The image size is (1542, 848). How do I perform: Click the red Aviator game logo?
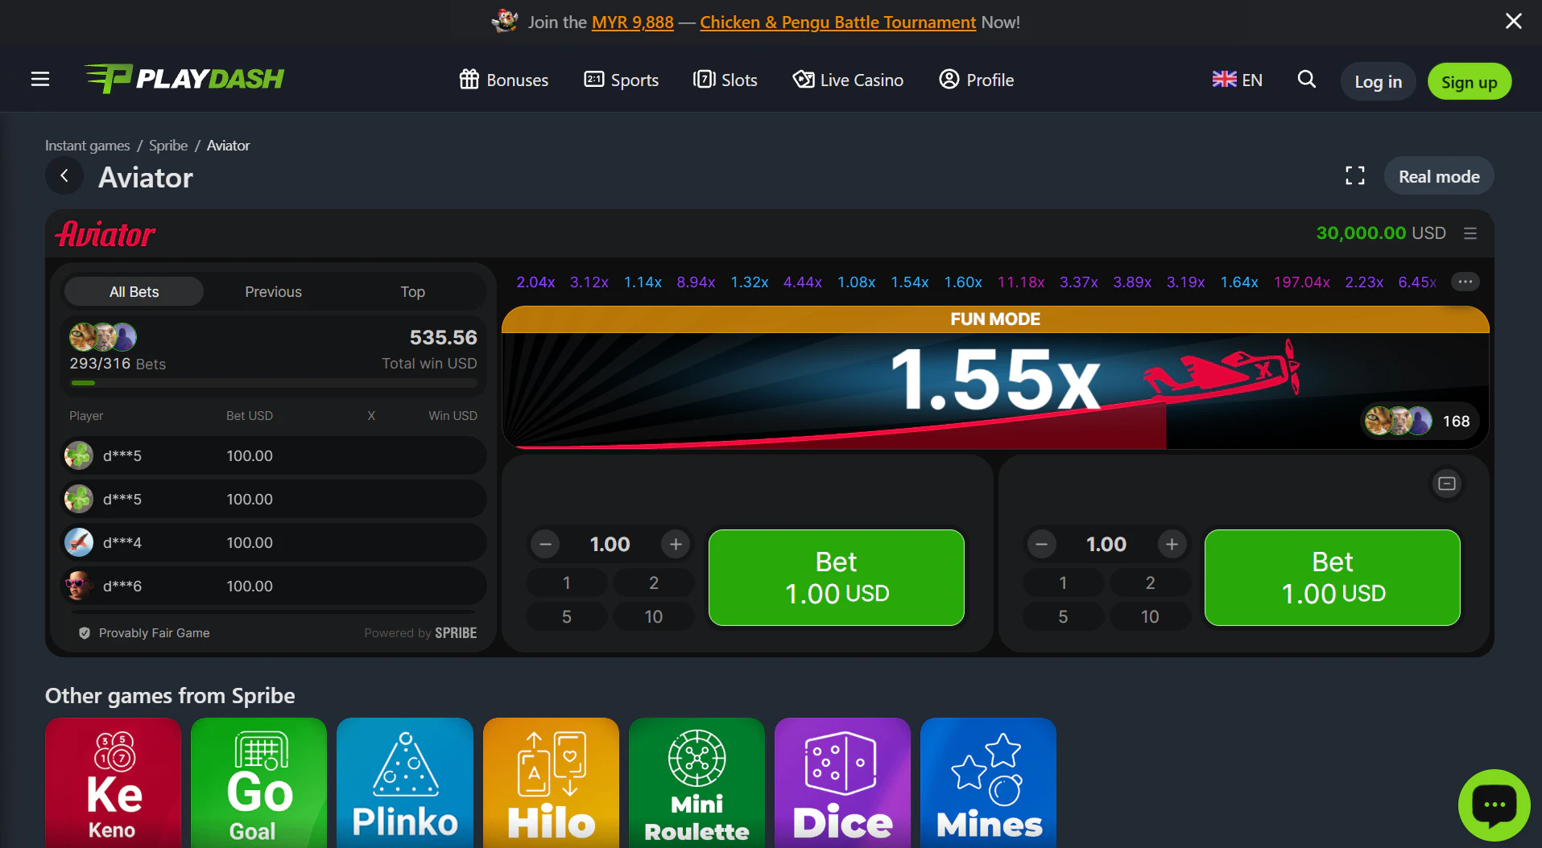click(105, 234)
